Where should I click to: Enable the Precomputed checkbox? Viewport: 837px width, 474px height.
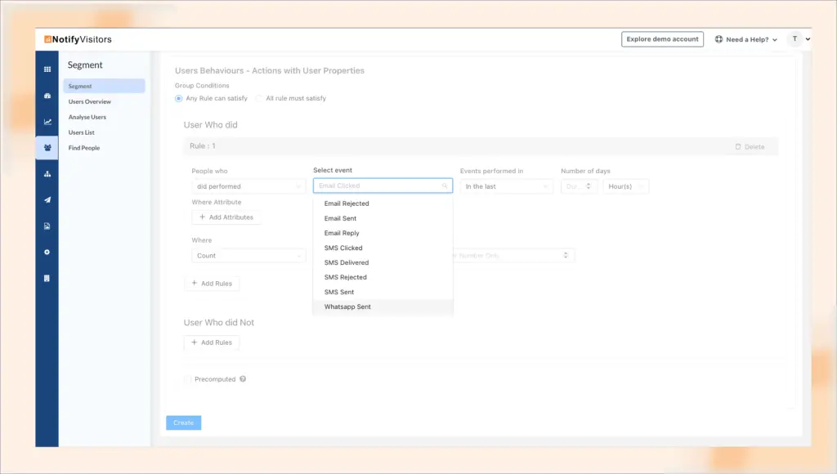click(x=186, y=379)
